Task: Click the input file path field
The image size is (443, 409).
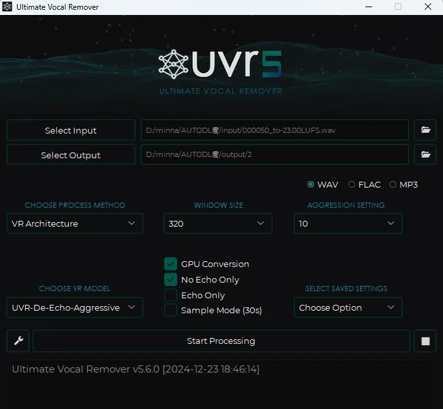Action: [x=275, y=130]
